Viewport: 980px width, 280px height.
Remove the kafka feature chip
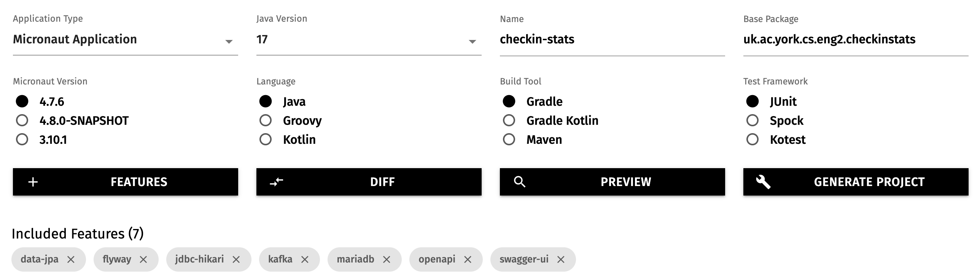pyautogui.click(x=305, y=259)
